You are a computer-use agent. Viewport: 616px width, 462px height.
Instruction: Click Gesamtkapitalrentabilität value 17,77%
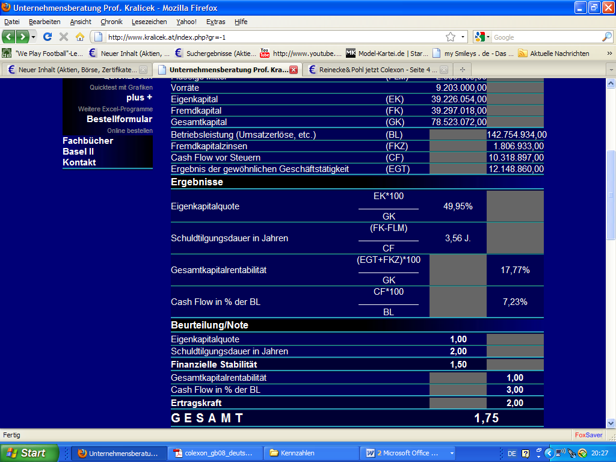click(x=515, y=270)
